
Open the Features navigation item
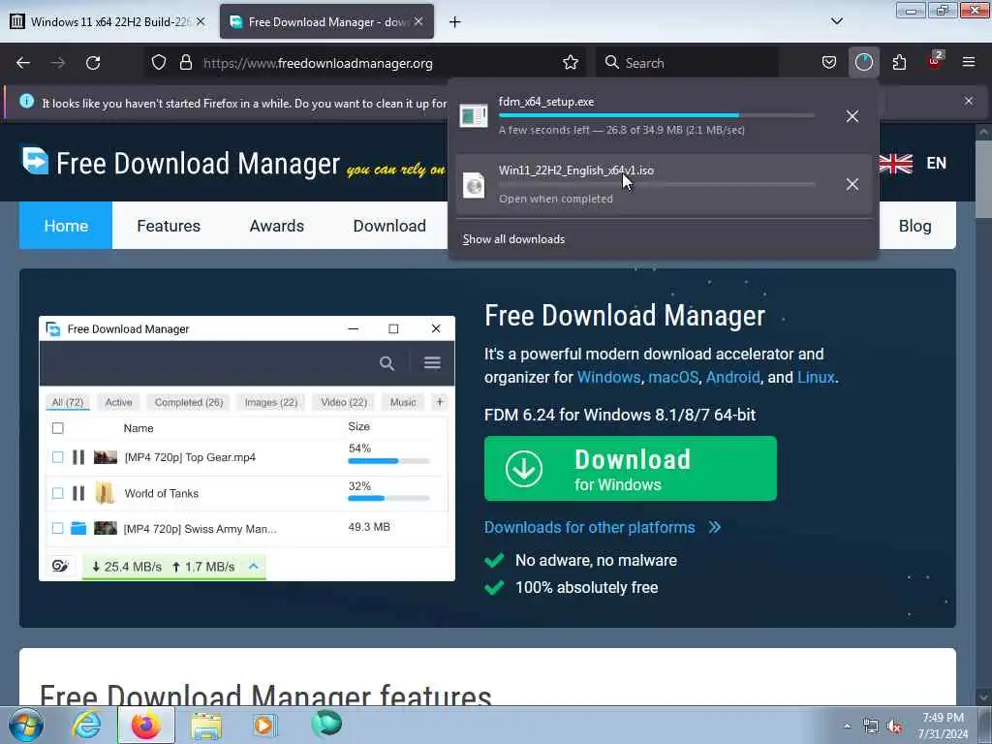click(169, 226)
